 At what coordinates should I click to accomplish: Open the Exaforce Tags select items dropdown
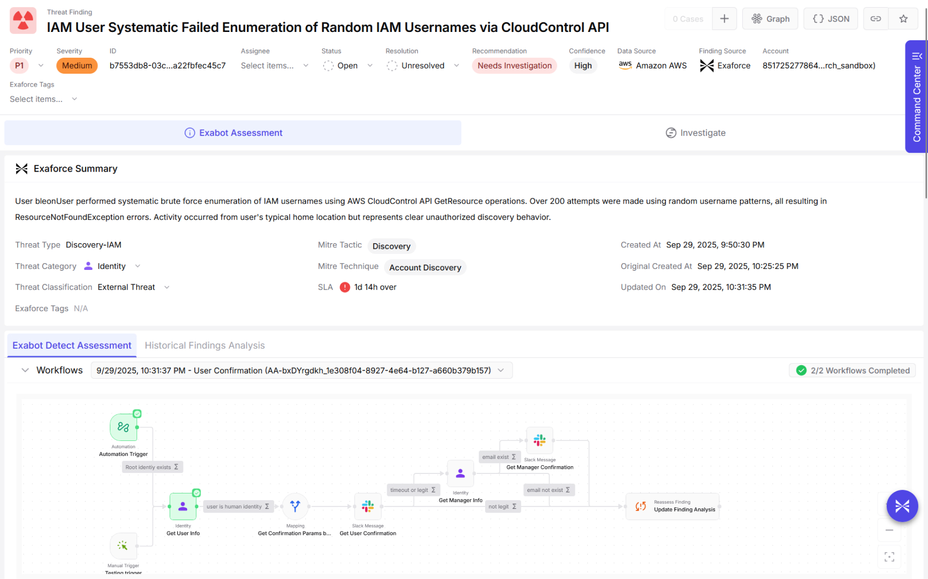coord(44,99)
